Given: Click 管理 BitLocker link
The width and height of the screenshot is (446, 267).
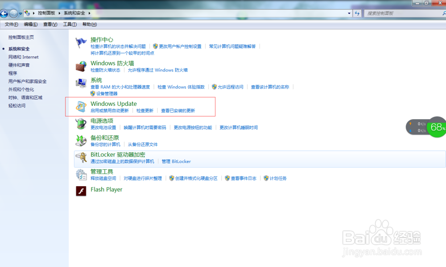Looking at the screenshot, I should coord(176,161).
